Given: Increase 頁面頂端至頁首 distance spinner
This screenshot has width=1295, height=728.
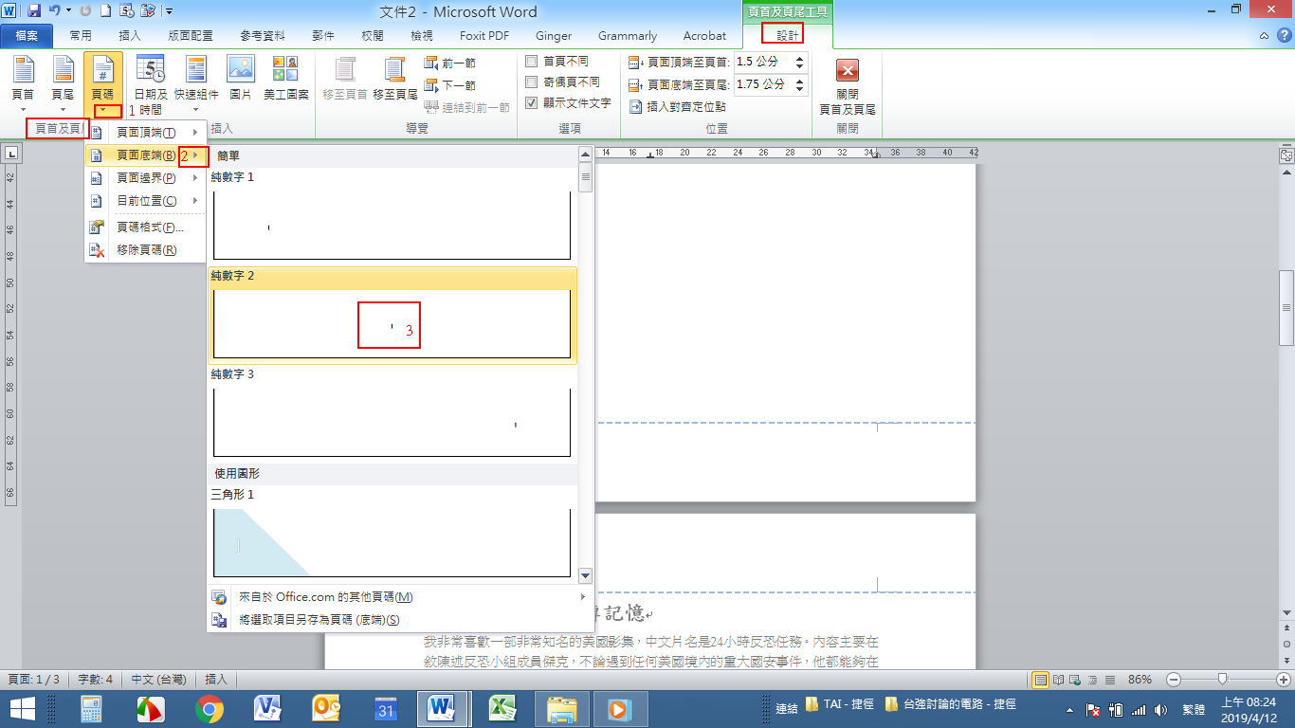Looking at the screenshot, I should point(799,58).
